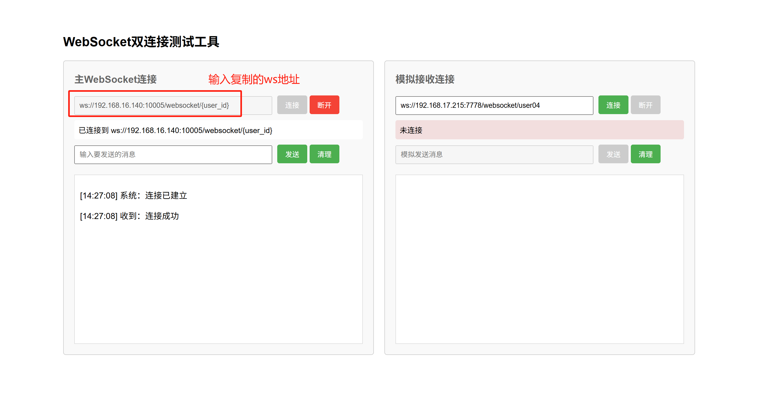The height and width of the screenshot is (402, 758).
Task: Click the 模拟发送消息 input box
Action: (x=494, y=155)
